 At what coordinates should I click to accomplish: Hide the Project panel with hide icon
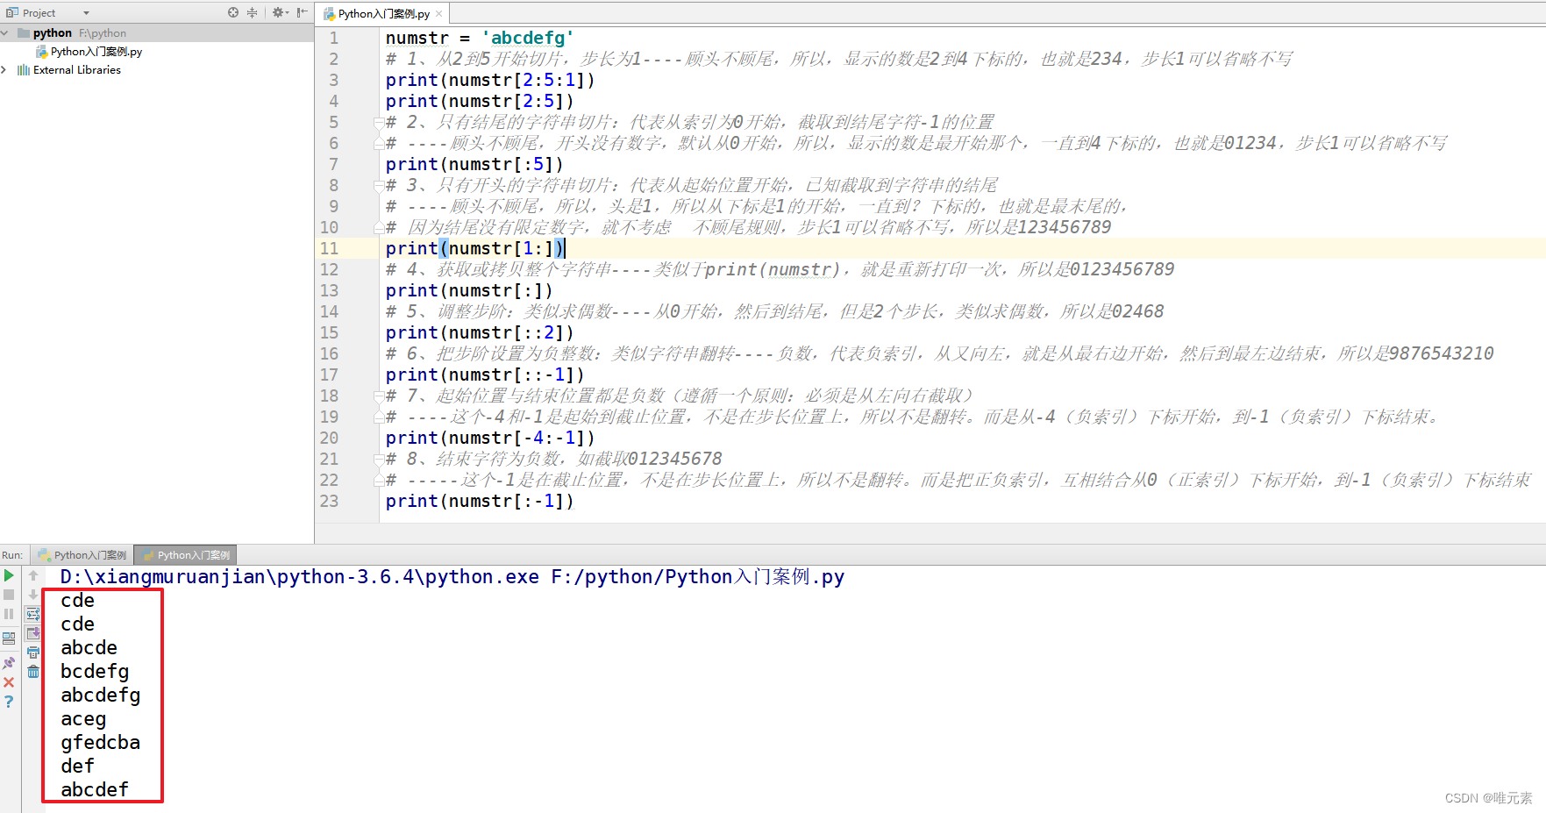[x=302, y=12]
